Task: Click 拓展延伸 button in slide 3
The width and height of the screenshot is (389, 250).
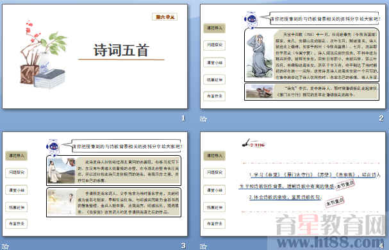Action: click(x=17, y=207)
